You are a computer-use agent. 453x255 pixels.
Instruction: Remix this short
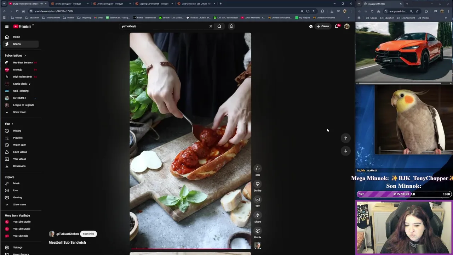(258, 231)
